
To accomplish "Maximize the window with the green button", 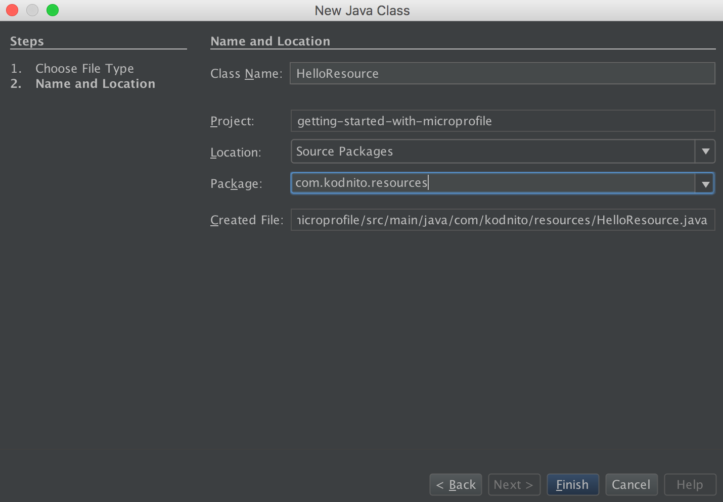I will tap(53, 10).
